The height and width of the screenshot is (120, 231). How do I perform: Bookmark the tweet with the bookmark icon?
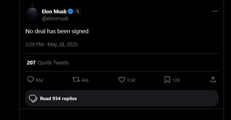167,80
